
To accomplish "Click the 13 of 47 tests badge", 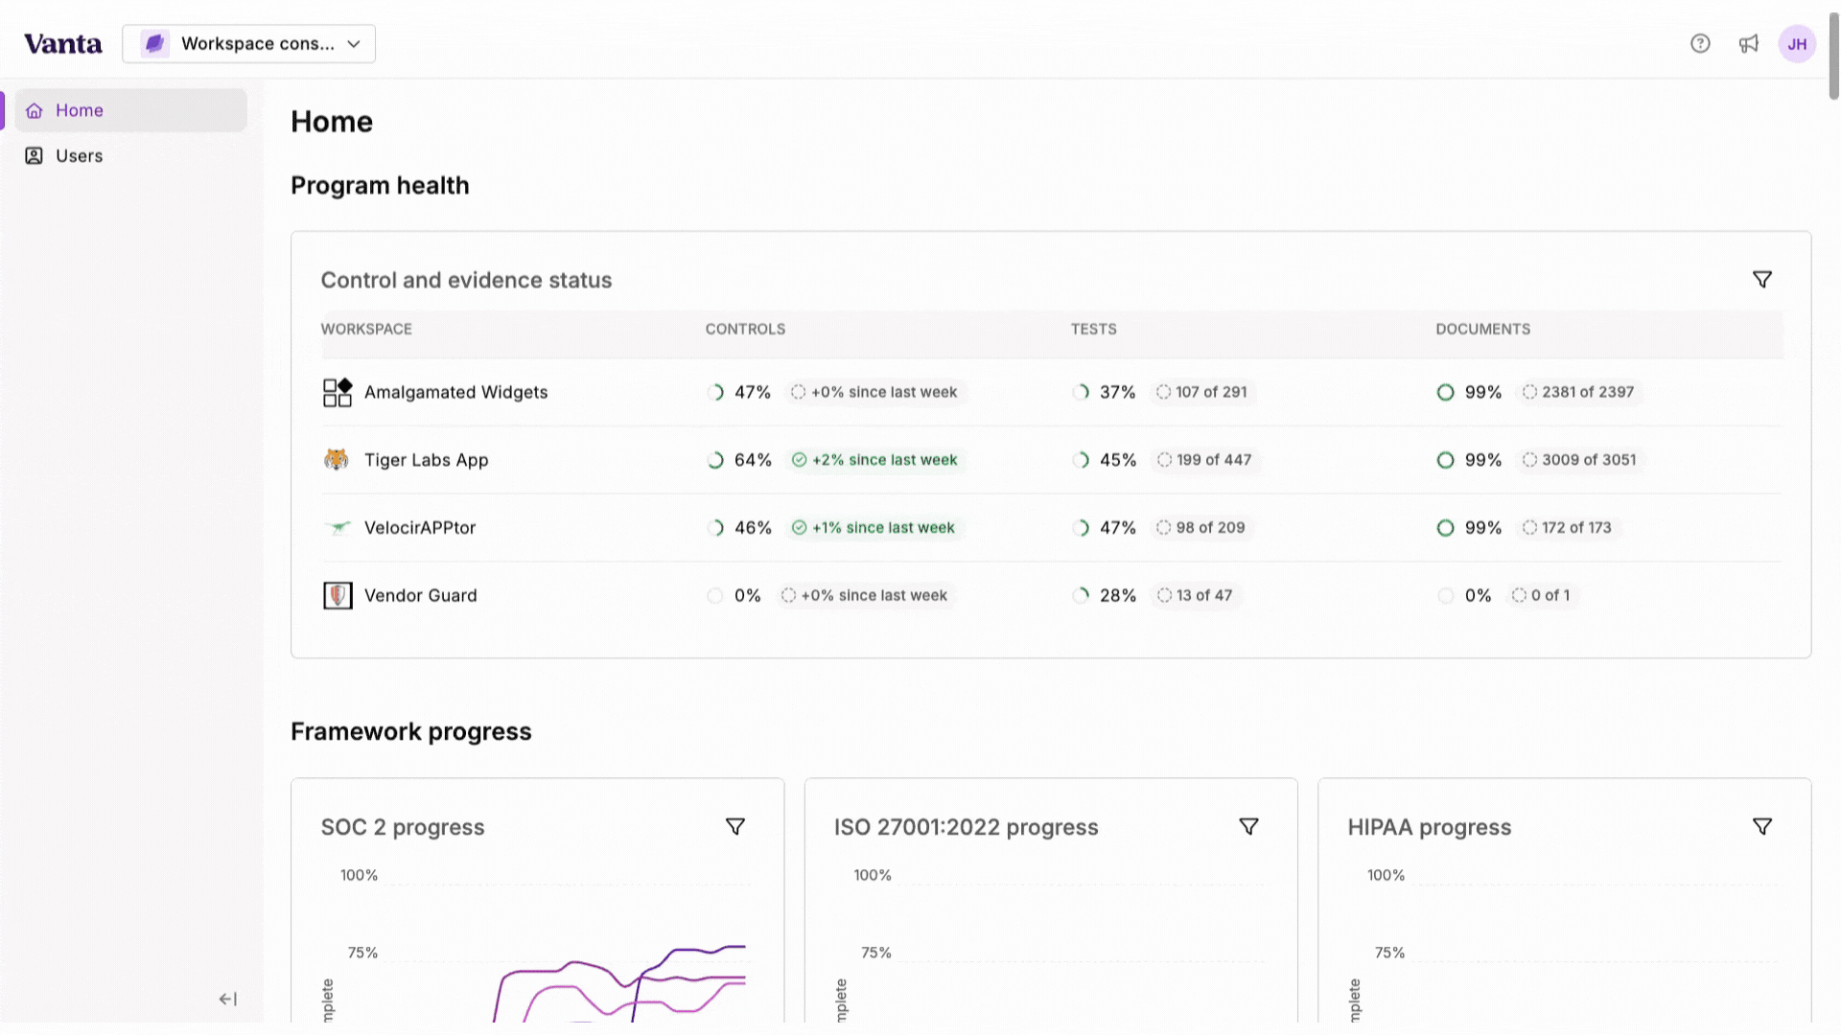I will pos(1195,596).
